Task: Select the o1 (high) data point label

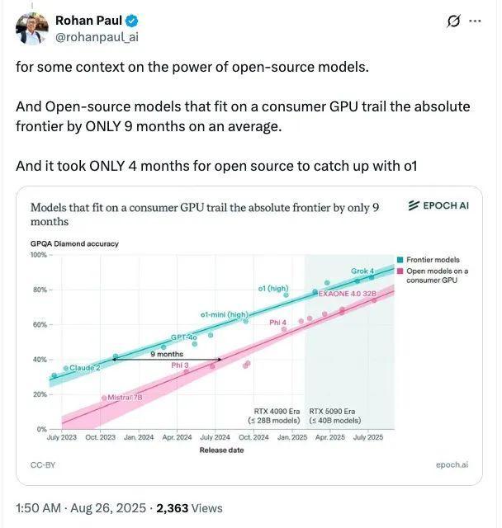Action: [x=273, y=288]
